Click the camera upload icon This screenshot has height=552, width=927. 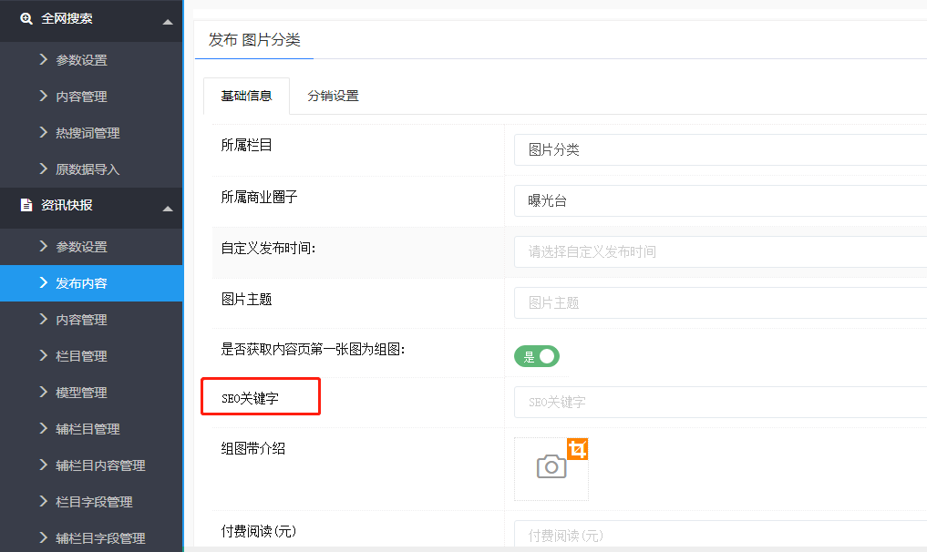click(551, 468)
